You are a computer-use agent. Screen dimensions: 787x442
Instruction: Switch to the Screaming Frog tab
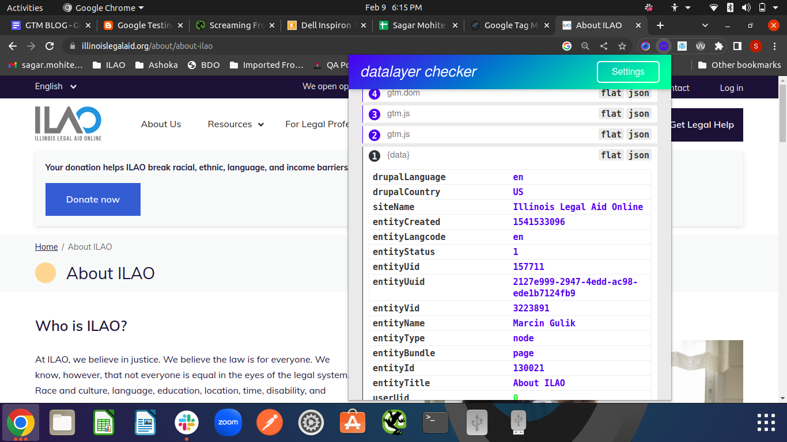(234, 25)
